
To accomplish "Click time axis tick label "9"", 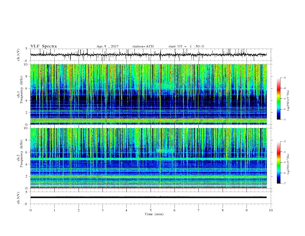I will (246, 210).
